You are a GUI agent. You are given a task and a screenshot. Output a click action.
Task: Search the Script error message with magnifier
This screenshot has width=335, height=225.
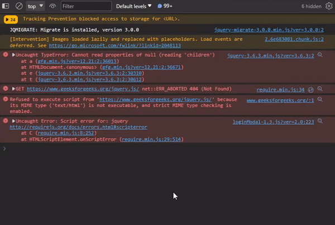(320, 121)
